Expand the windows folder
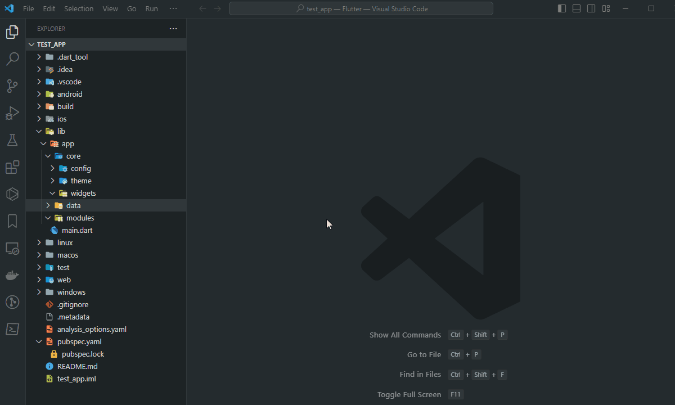 [39, 292]
